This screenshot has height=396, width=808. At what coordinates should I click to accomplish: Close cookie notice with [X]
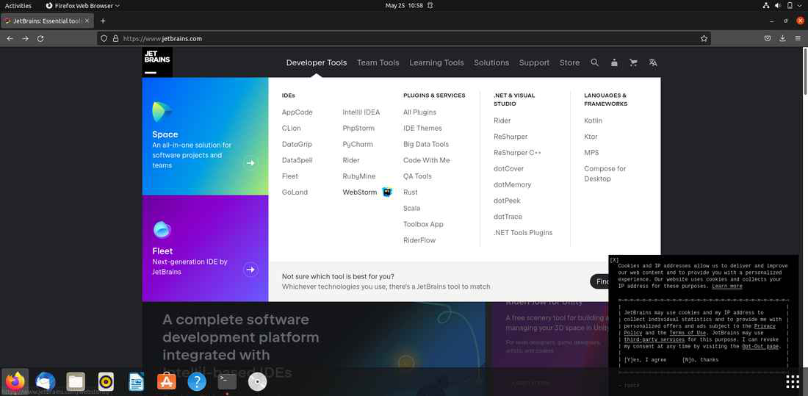(x=614, y=260)
